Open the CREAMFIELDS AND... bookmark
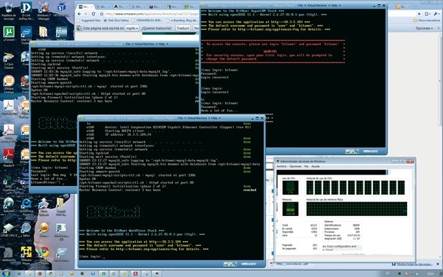Viewport: 443px width, 277px height. pos(147,21)
